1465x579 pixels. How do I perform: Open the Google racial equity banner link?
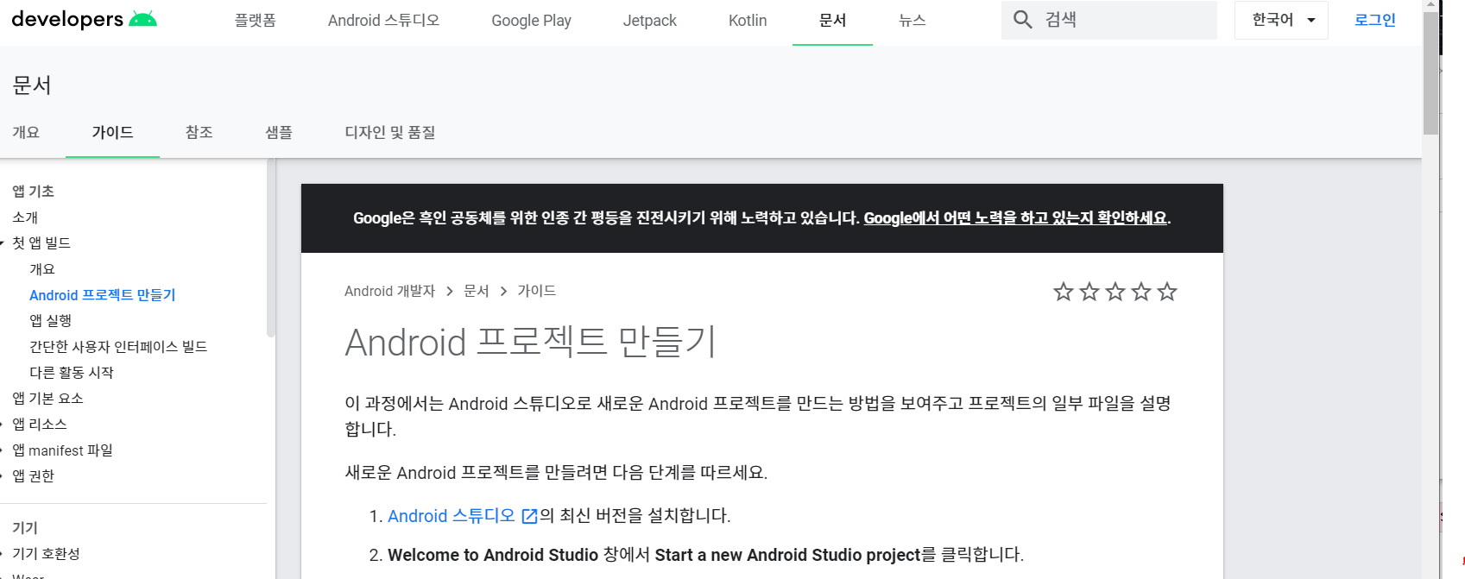[1015, 217]
